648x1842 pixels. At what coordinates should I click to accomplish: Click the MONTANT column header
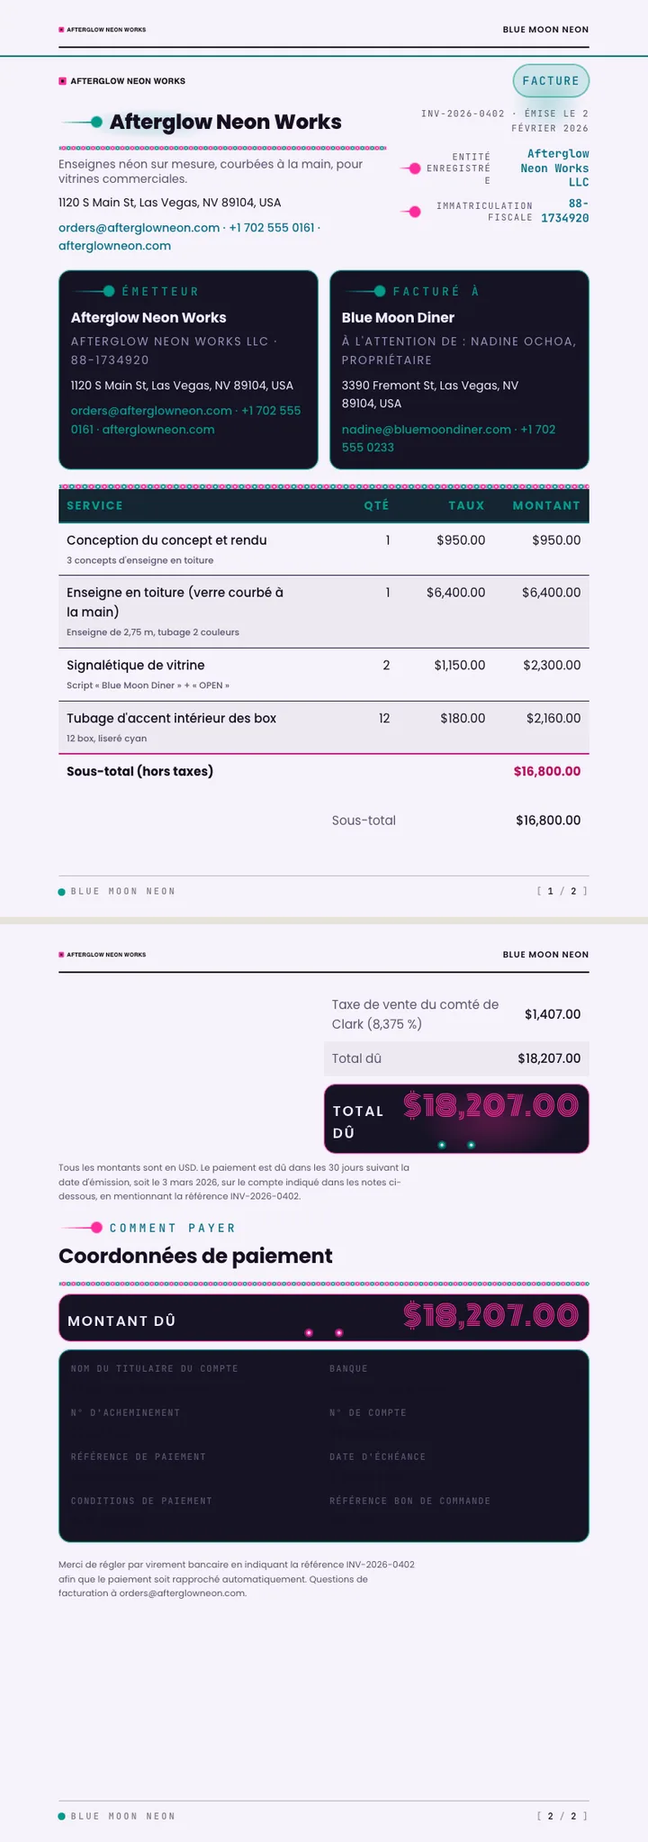546,505
